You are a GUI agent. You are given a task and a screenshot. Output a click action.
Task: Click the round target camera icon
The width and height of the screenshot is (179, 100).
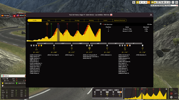pyautogui.click(x=164, y=2)
